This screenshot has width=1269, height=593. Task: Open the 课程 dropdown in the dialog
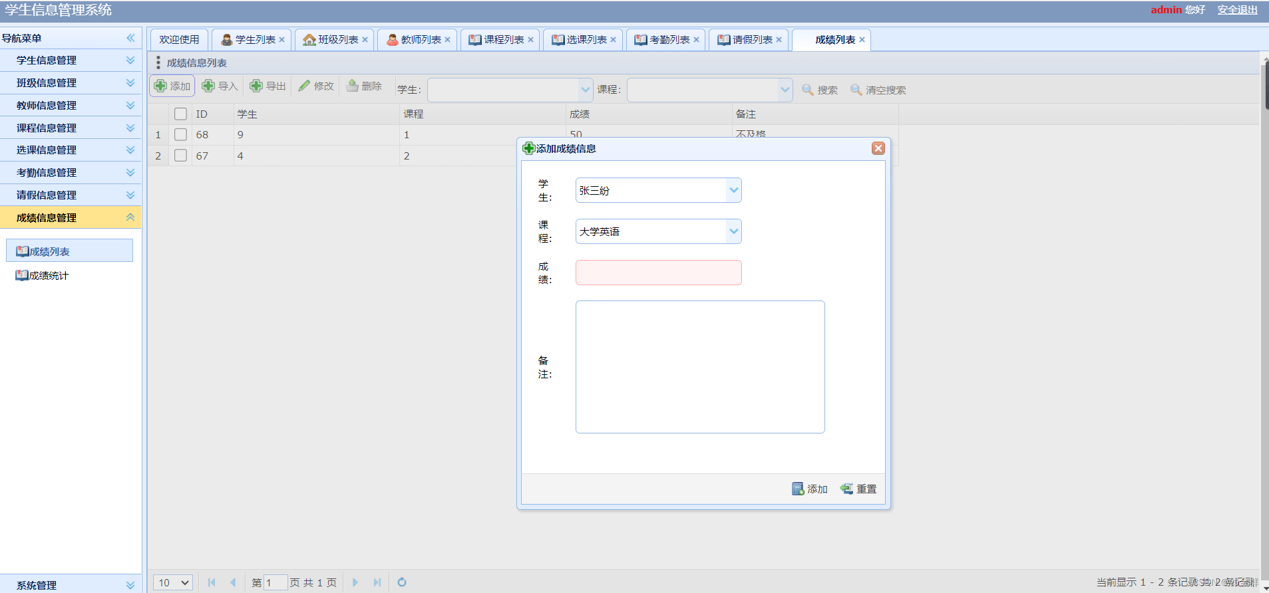733,231
